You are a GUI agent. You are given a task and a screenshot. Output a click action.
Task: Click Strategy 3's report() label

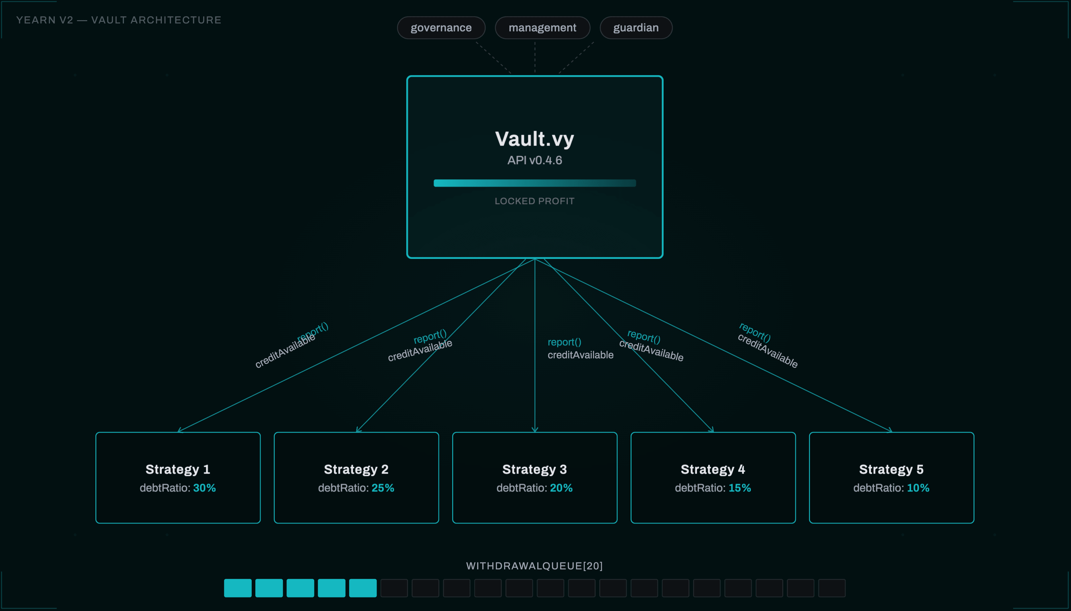(x=565, y=342)
